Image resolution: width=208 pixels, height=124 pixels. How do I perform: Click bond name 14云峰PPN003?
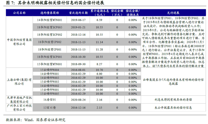pyautogui.click(x=50, y=78)
